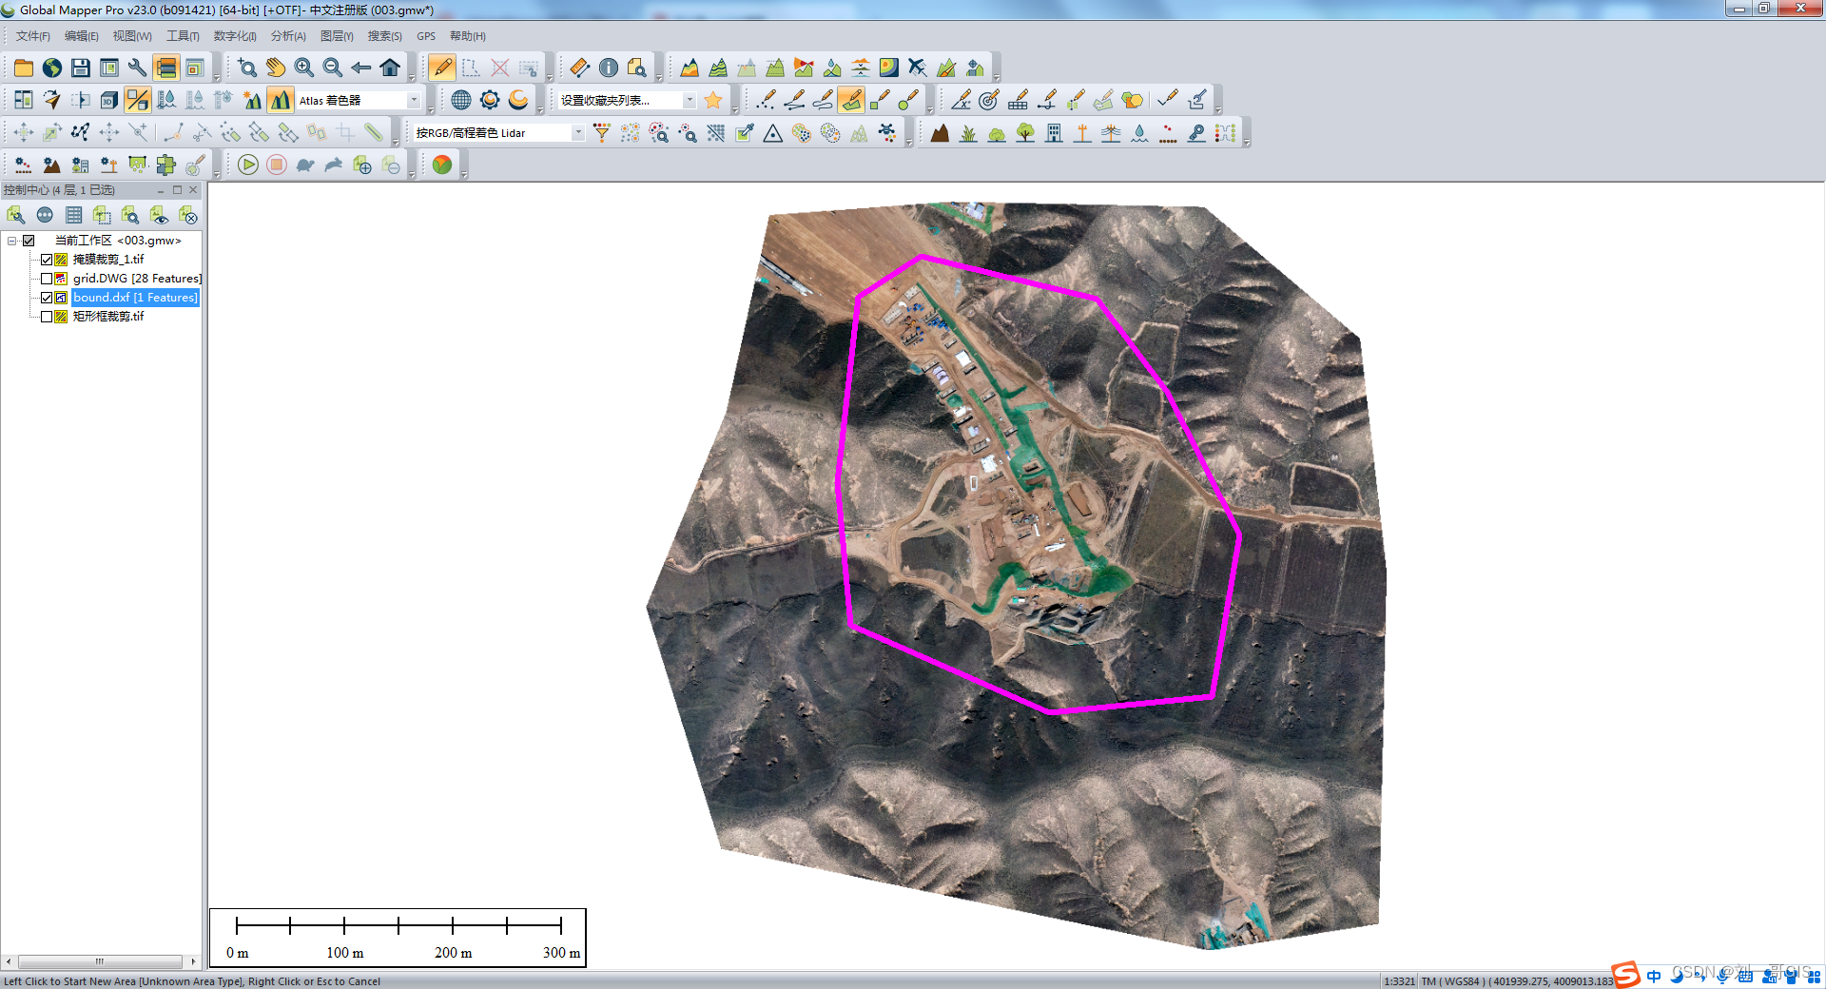Close the 控制中心 panel
This screenshot has width=1826, height=989.
point(193,190)
